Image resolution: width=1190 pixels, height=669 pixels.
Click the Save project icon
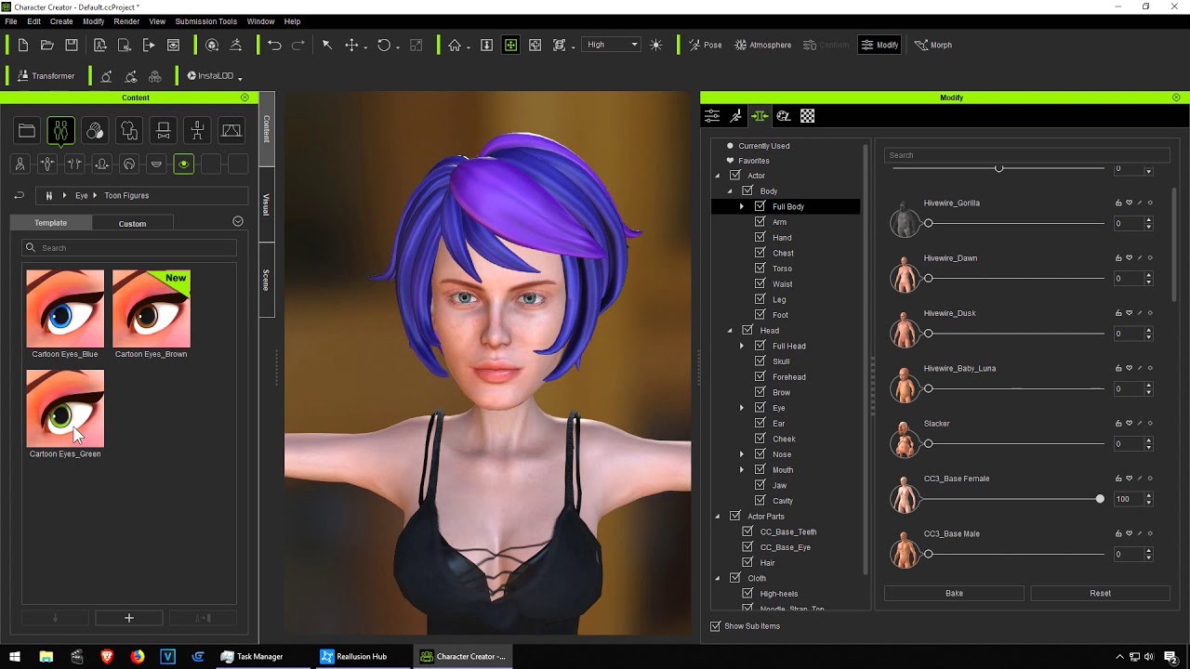coord(73,45)
